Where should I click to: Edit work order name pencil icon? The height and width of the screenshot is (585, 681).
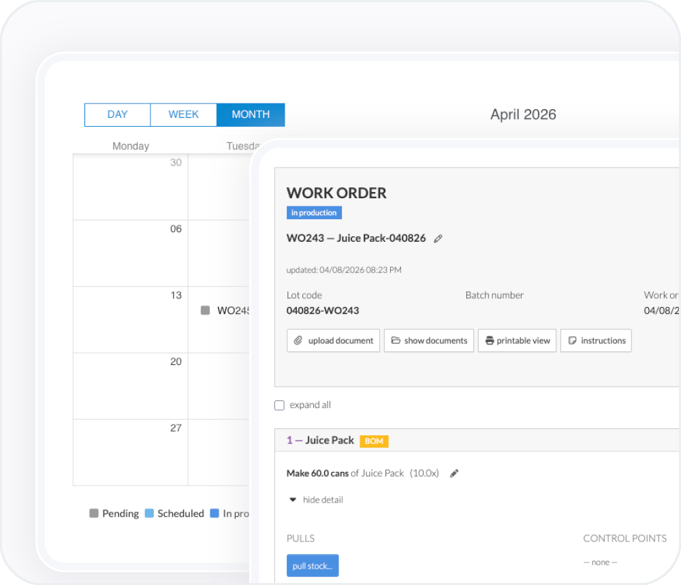coord(438,238)
